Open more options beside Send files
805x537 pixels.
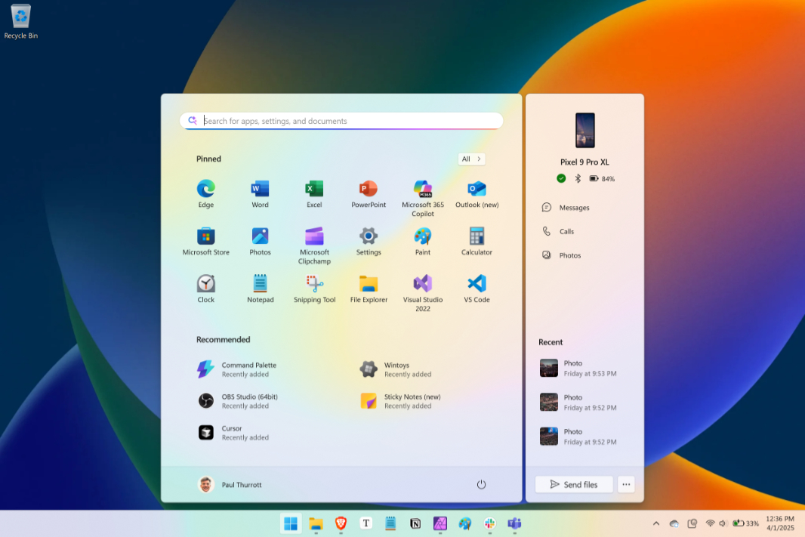[626, 484]
